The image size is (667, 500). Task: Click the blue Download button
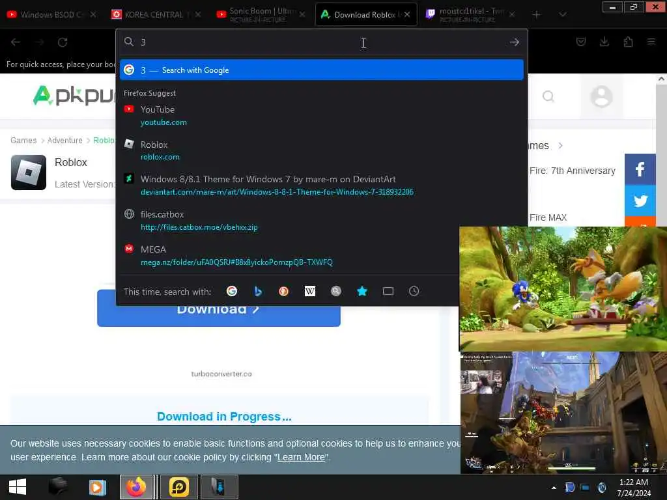(219, 308)
